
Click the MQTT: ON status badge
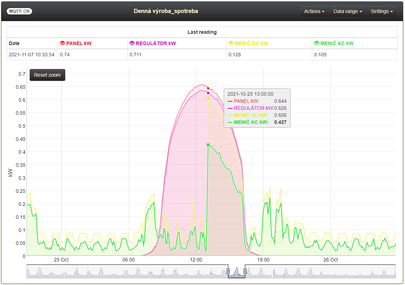19,11
